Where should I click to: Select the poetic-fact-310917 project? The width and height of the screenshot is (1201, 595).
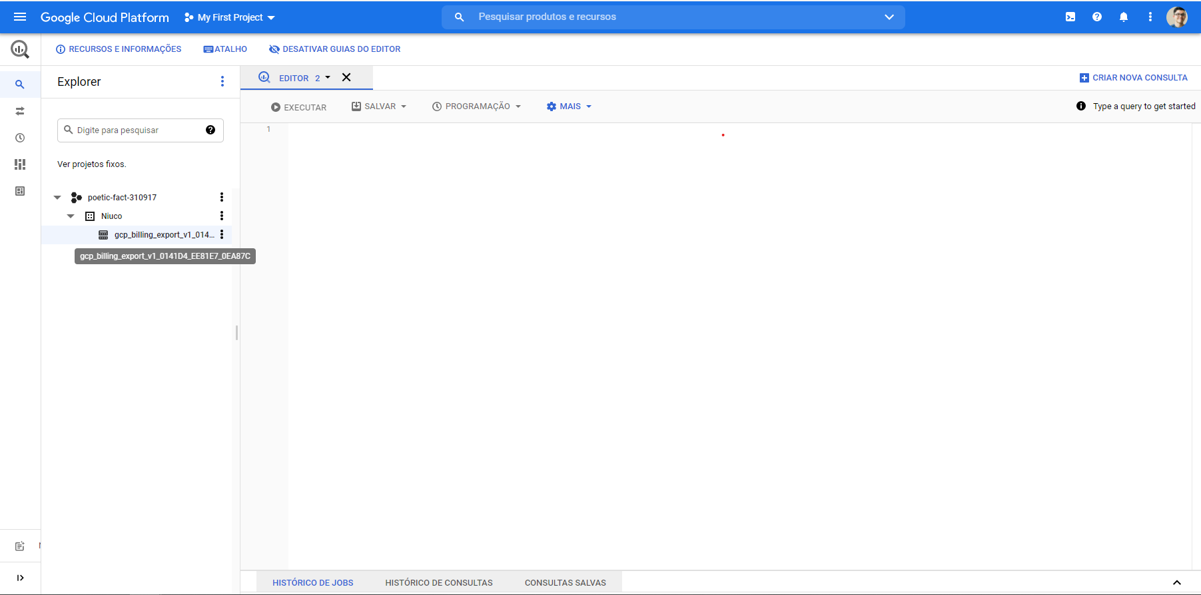[122, 198]
